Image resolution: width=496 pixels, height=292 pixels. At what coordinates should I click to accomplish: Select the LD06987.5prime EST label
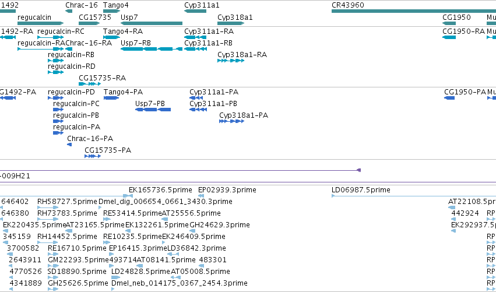(361, 190)
